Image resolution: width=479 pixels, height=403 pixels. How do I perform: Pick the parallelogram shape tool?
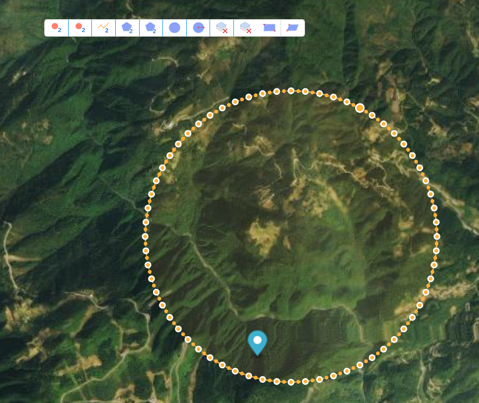tap(293, 28)
